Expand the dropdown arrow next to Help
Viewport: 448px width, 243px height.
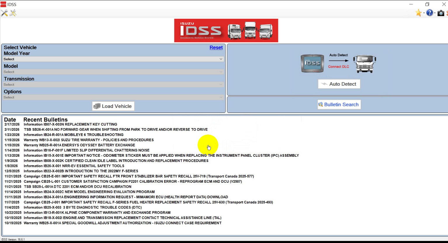pyautogui.click(x=435, y=13)
